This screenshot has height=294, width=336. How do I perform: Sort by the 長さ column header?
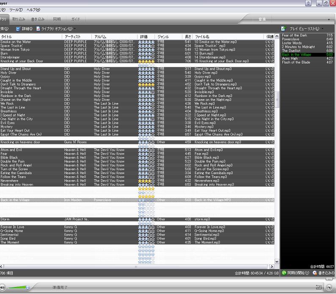pos(187,37)
